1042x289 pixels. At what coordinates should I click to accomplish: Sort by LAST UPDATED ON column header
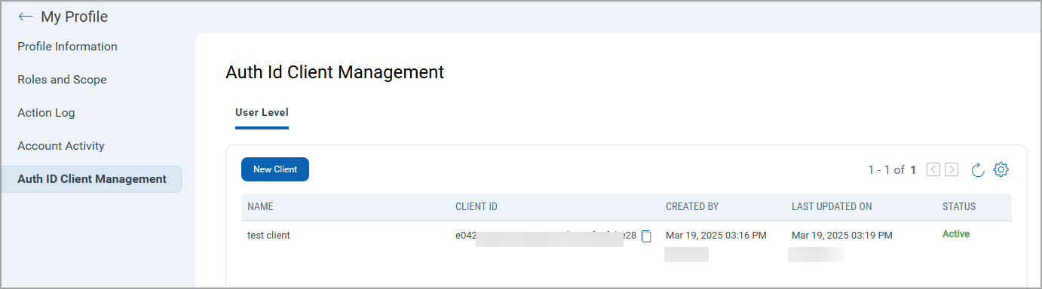pos(832,206)
